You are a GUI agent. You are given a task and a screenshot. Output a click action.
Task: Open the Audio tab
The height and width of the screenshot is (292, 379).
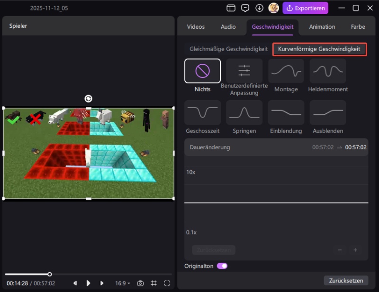(x=228, y=27)
